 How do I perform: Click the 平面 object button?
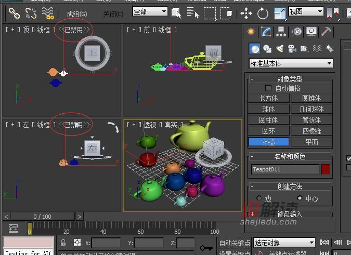311,142
